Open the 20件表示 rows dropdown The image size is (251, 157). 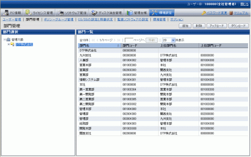tap(169, 40)
